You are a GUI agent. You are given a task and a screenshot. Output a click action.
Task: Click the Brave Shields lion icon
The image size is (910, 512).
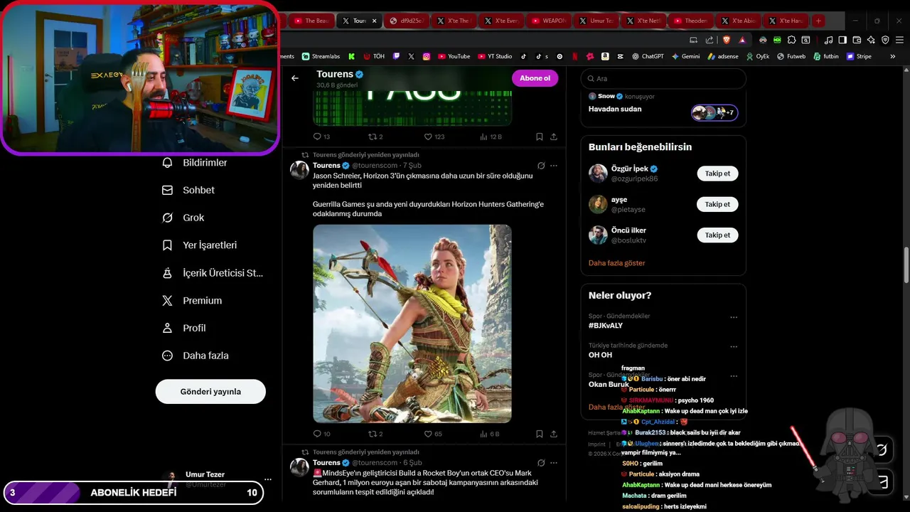point(727,40)
